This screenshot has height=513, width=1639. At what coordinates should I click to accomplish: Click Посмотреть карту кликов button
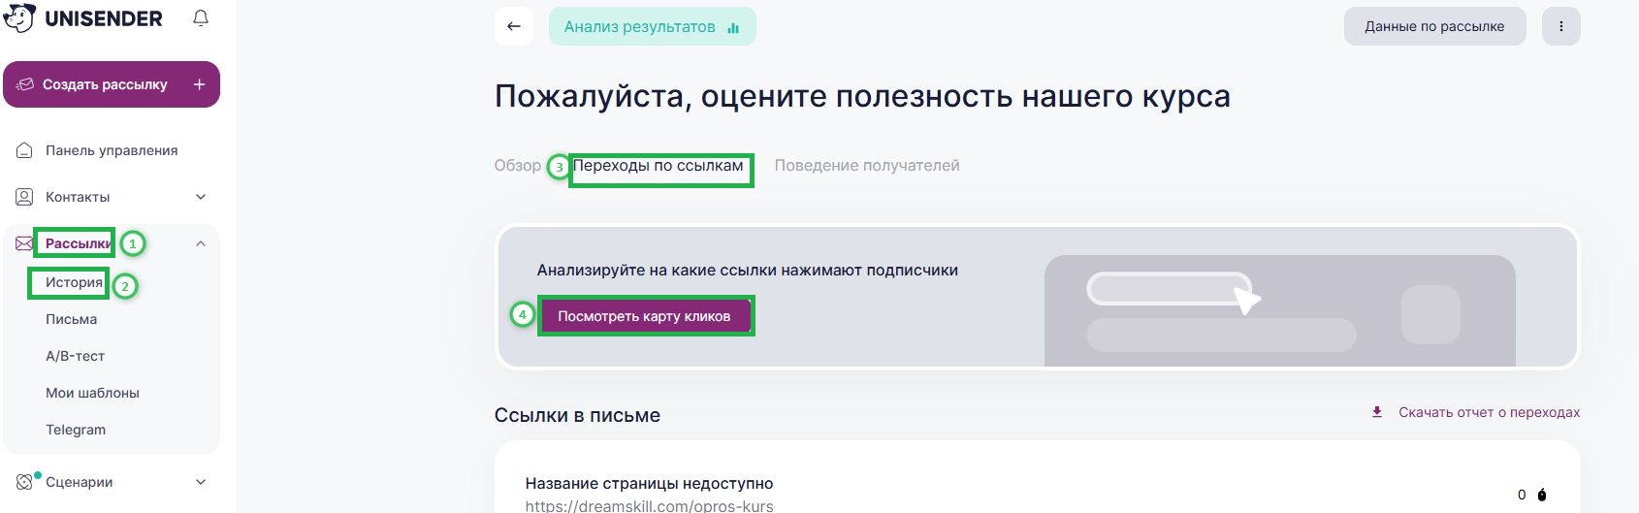point(644,316)
